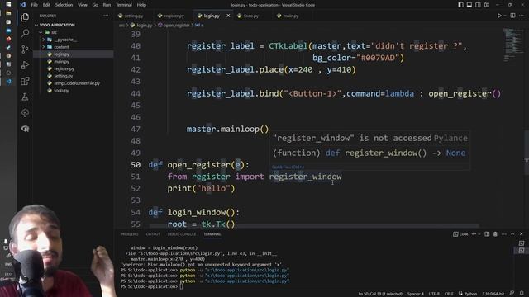Maximize terminal panel with chevron up
Viewport: 529px width, 297px height.
(x=512, y=234)
